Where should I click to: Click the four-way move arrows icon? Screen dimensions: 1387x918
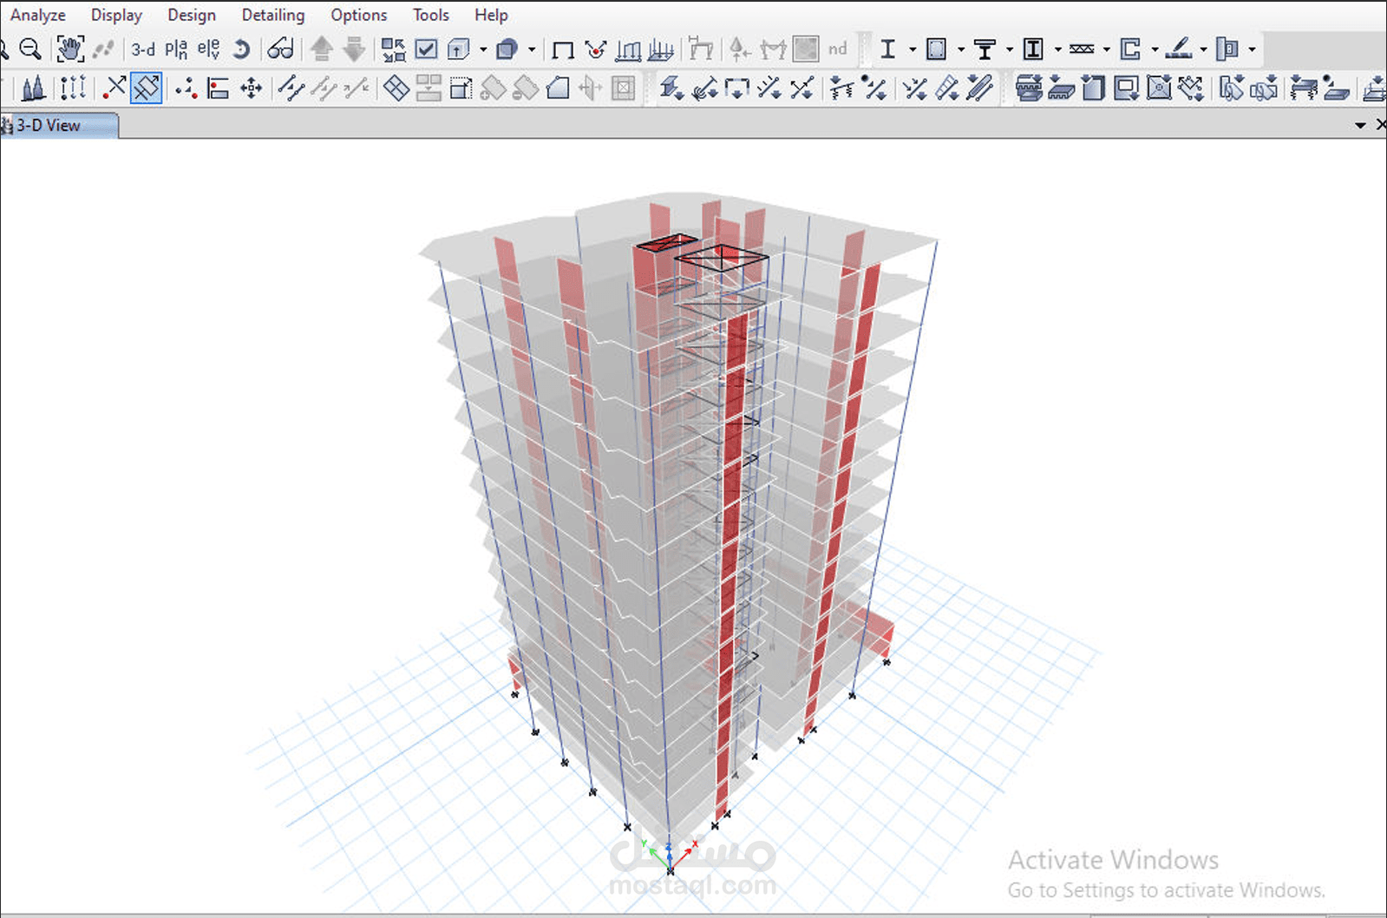click(252, 88)
